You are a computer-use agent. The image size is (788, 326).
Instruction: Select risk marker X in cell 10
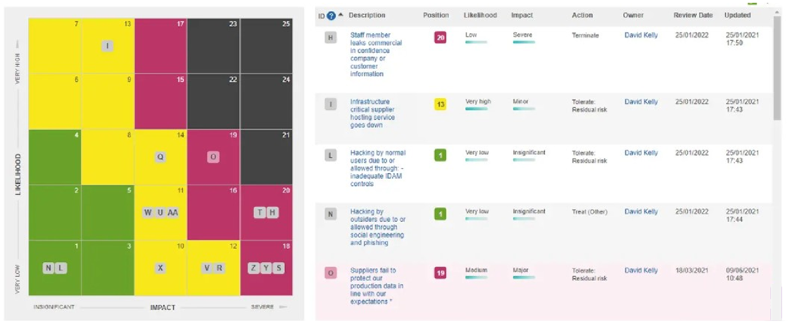pyautogui.click(x=160, y=268)
